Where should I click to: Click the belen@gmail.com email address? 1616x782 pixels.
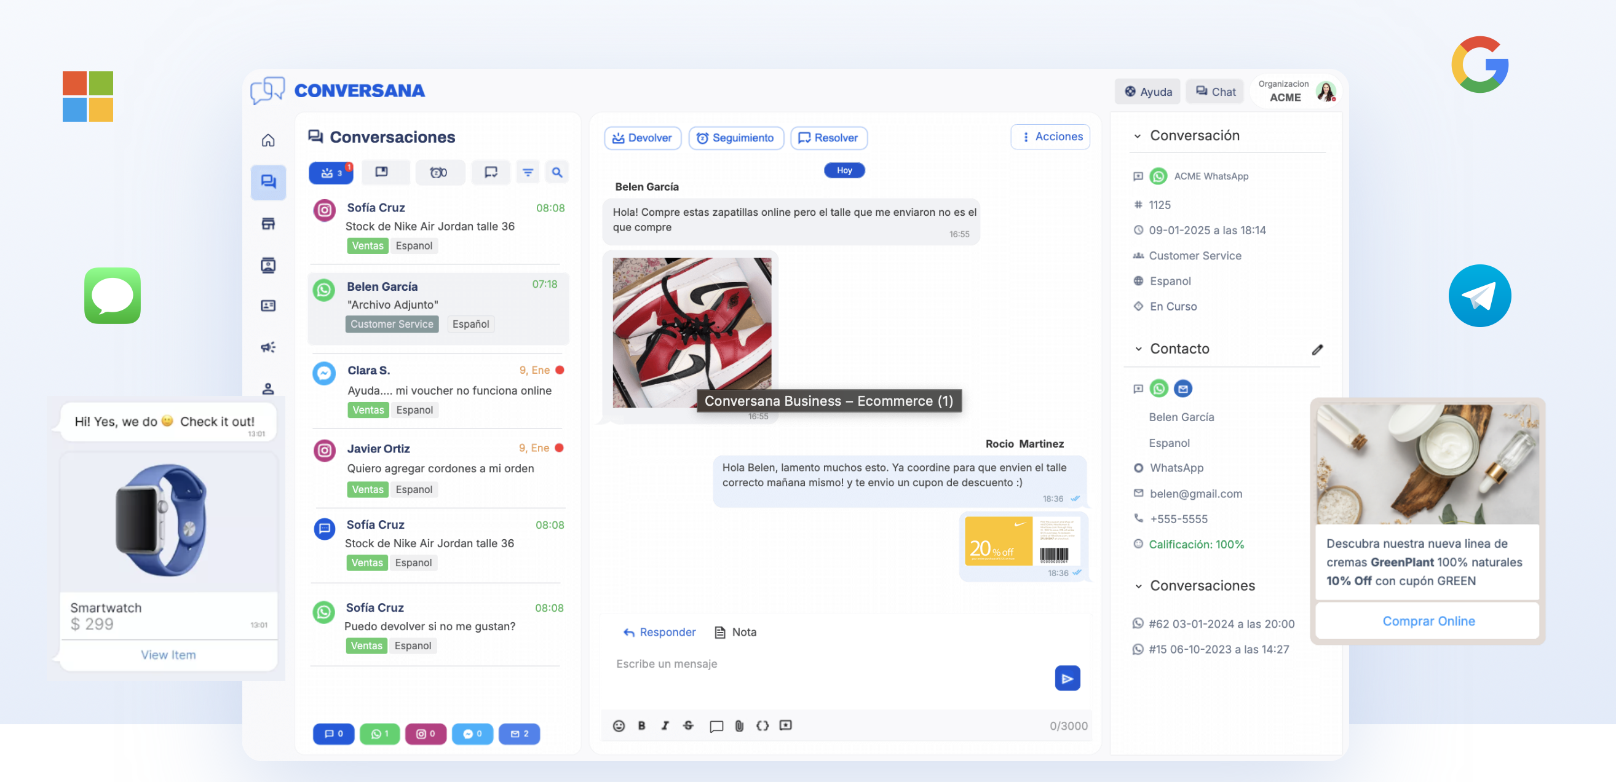tap(1195, 494)
